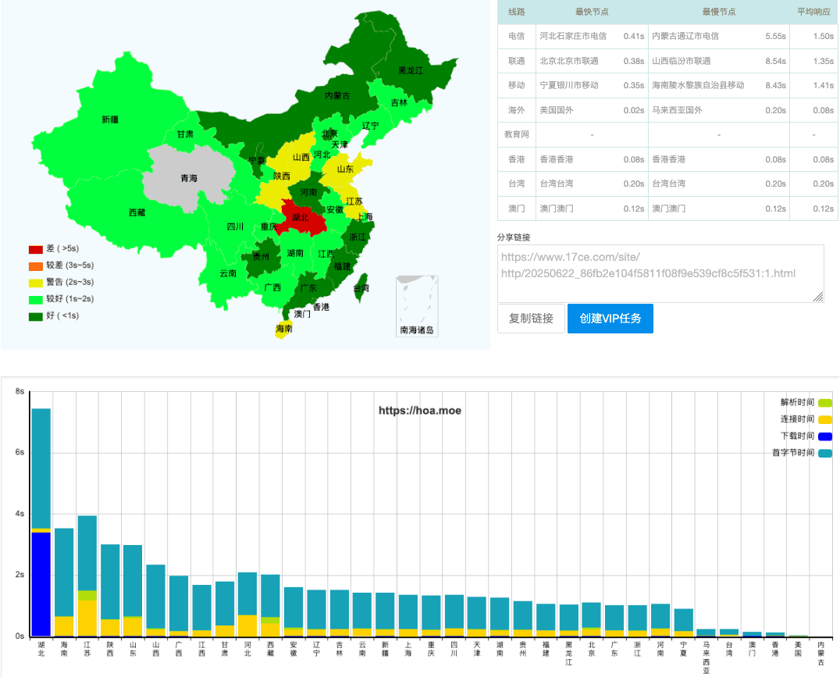Select 河南 province on the map

pos(308,192)
